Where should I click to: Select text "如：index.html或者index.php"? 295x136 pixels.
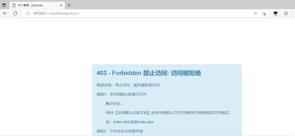pyautogui.click(x=130, y=122)
